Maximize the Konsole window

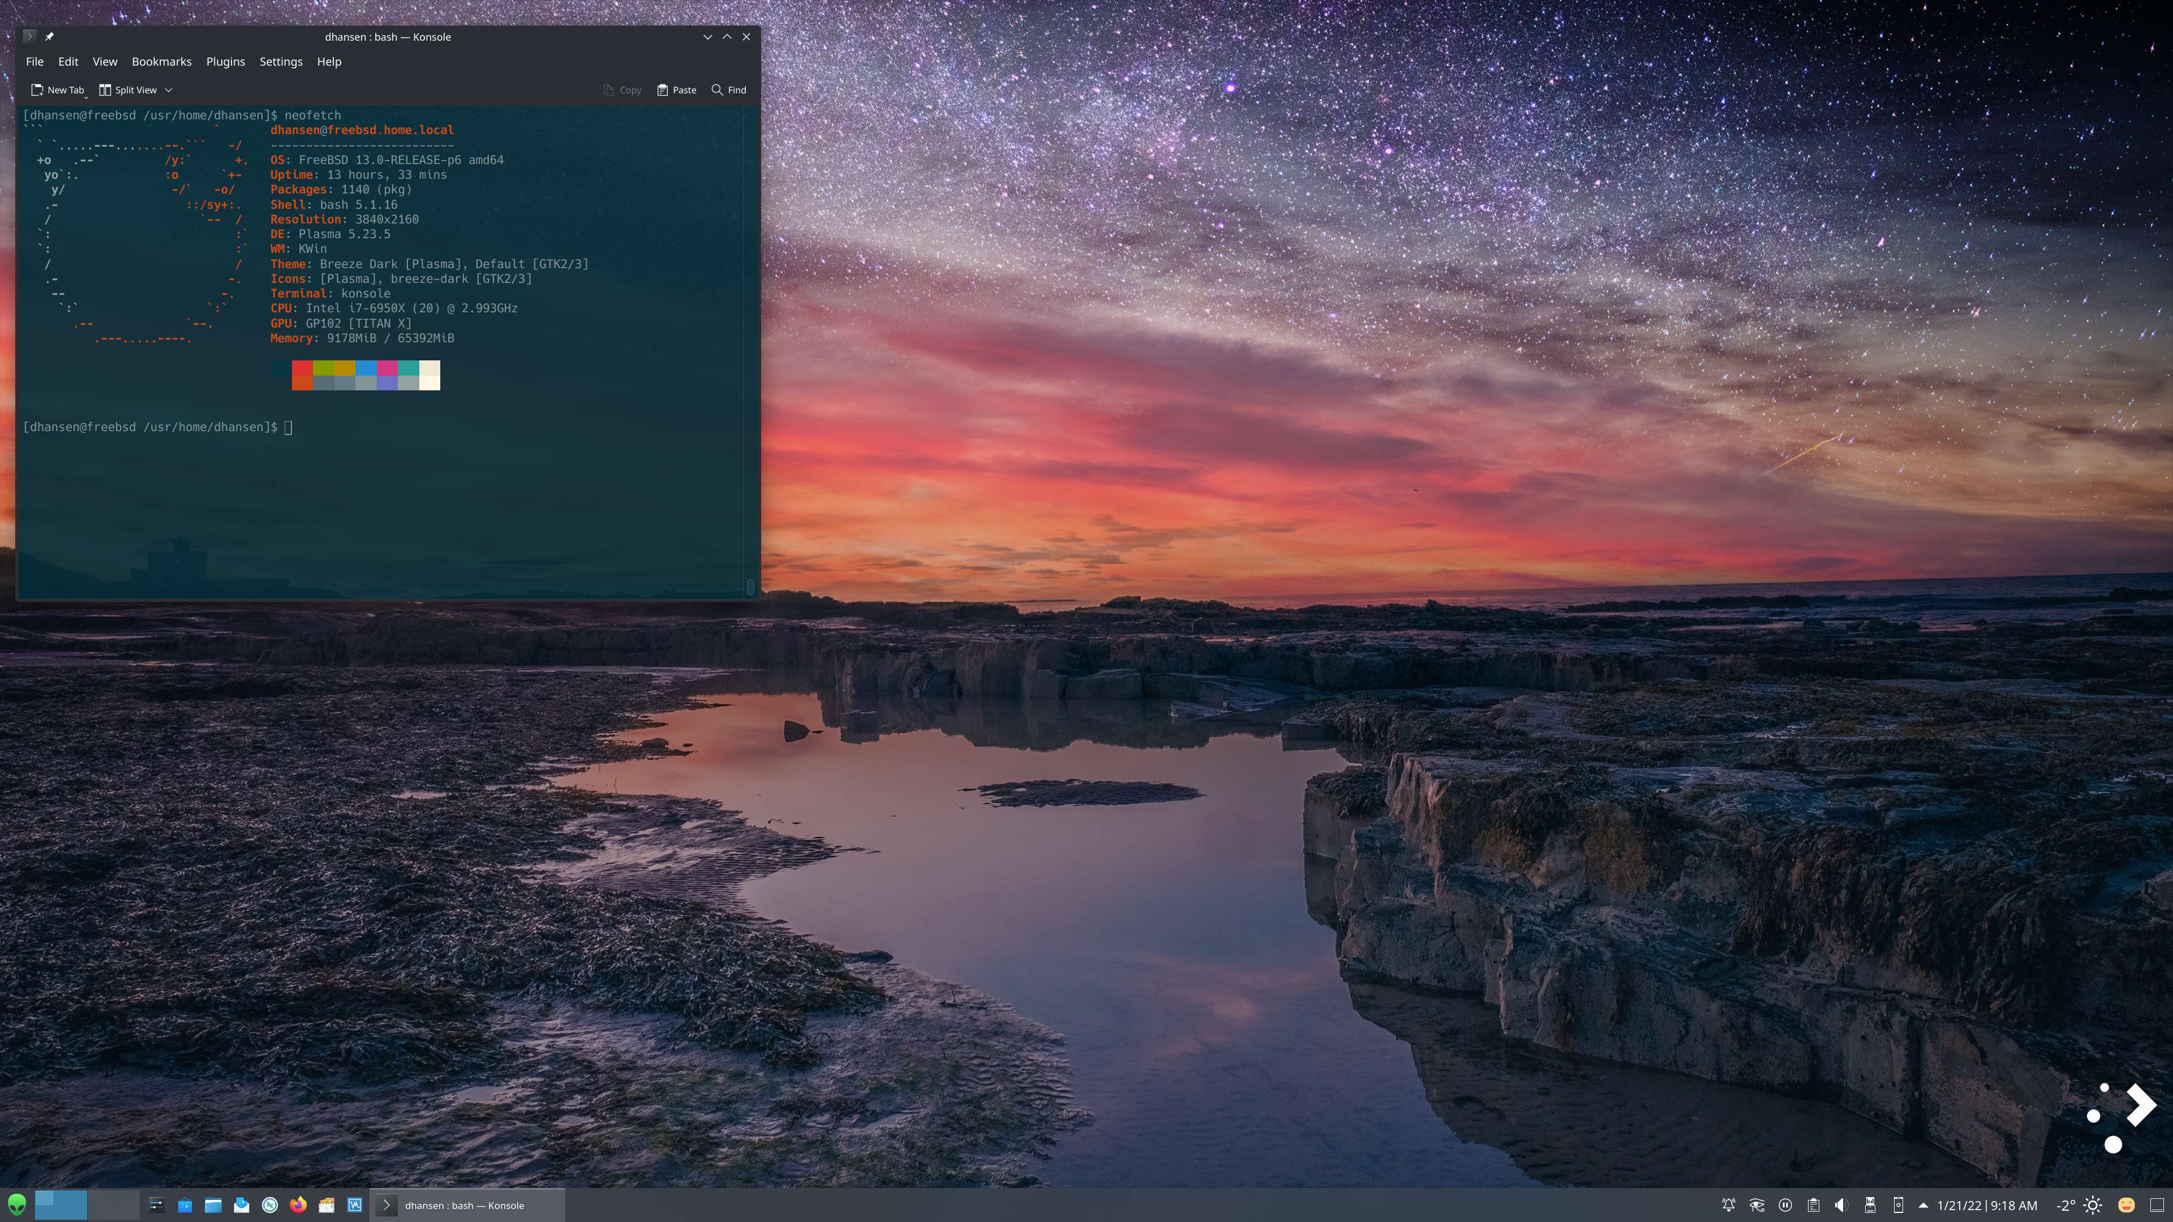click(727, 36)
